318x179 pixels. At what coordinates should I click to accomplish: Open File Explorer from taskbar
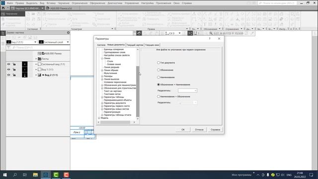pos(35,175)
